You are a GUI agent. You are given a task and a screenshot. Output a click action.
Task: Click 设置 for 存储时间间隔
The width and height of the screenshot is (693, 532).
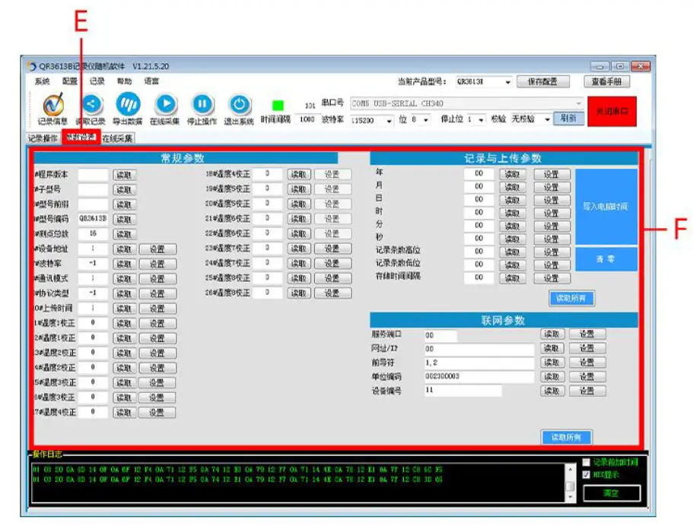(x=552, y=278)
